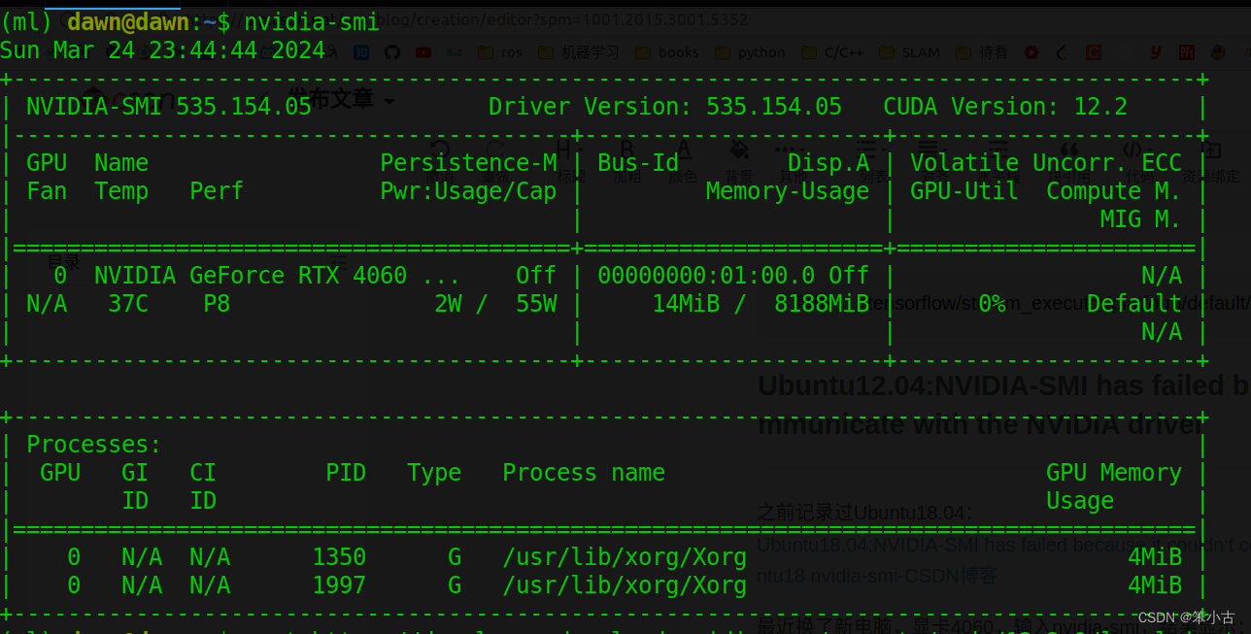Screen dimensions: 1251x634
Task: Click the memory used value 14MiB
Action: (686, 304)
